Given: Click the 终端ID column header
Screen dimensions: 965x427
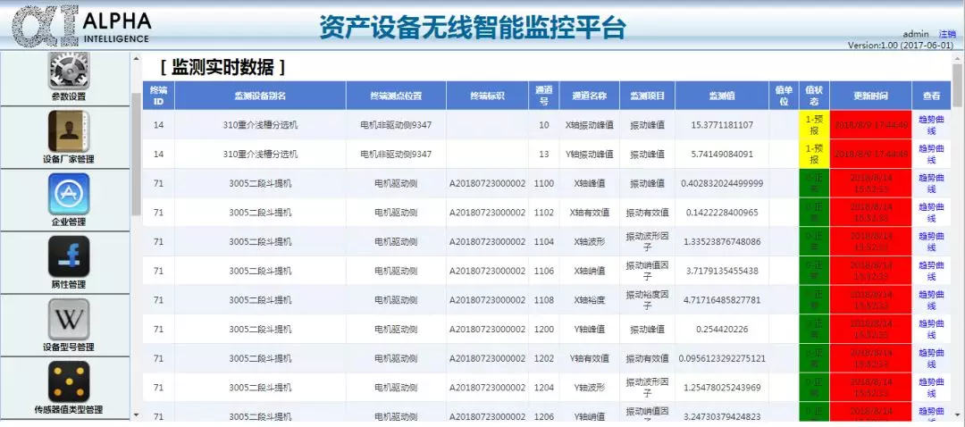Looking at the screenshot, I should coord(158,96).
